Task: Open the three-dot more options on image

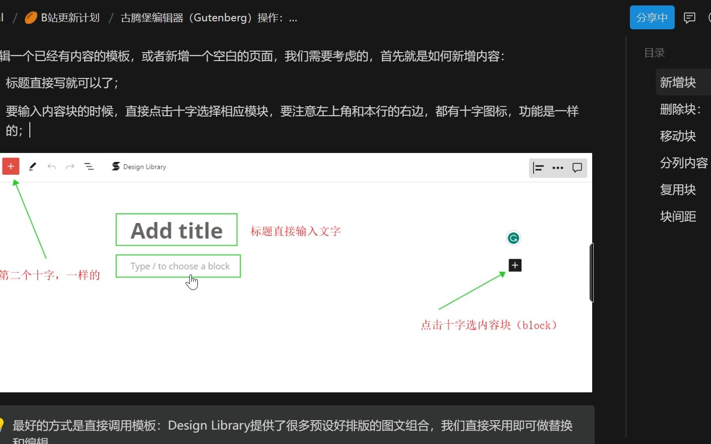Action: click(x=558, y=168)
